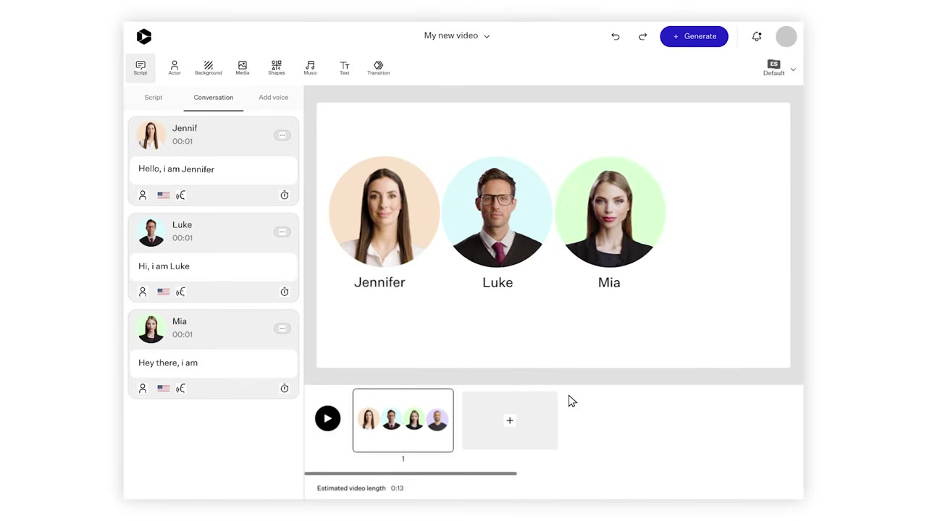Select Jennifer's portrait on the canvas
Screen dimensions: 927x521
[x=384, y=212]
